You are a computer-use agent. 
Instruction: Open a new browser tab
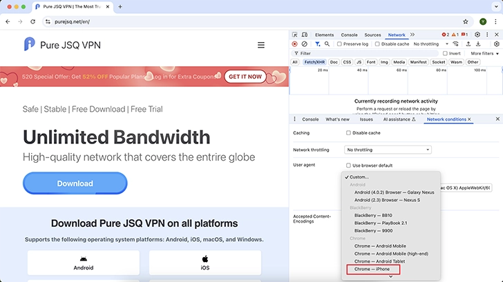pyautogui.click(x=120, y=6)
